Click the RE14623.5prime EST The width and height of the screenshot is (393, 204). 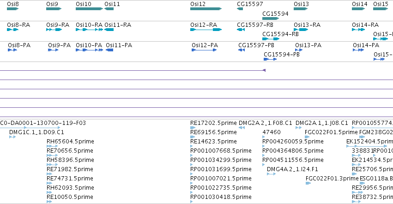[x=192, y=146]
